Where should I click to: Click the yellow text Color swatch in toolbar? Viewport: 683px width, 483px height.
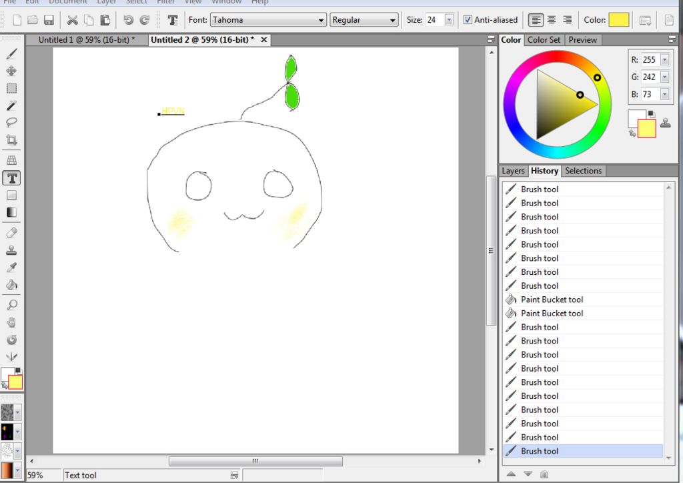[x=618, y=20]
